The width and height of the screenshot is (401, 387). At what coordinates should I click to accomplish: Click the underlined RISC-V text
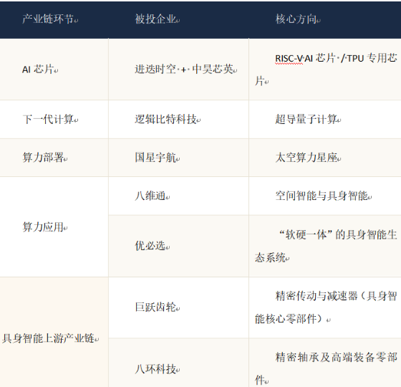point(289,59)
